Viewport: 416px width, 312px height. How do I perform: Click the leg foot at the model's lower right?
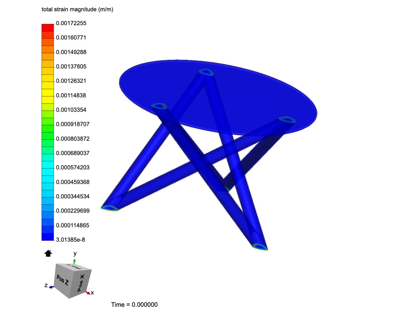pos(259,247)
